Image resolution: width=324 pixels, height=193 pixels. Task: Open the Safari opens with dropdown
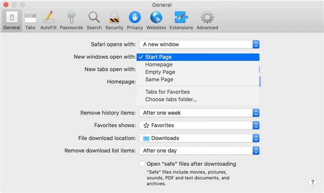(x=200, y=44)
